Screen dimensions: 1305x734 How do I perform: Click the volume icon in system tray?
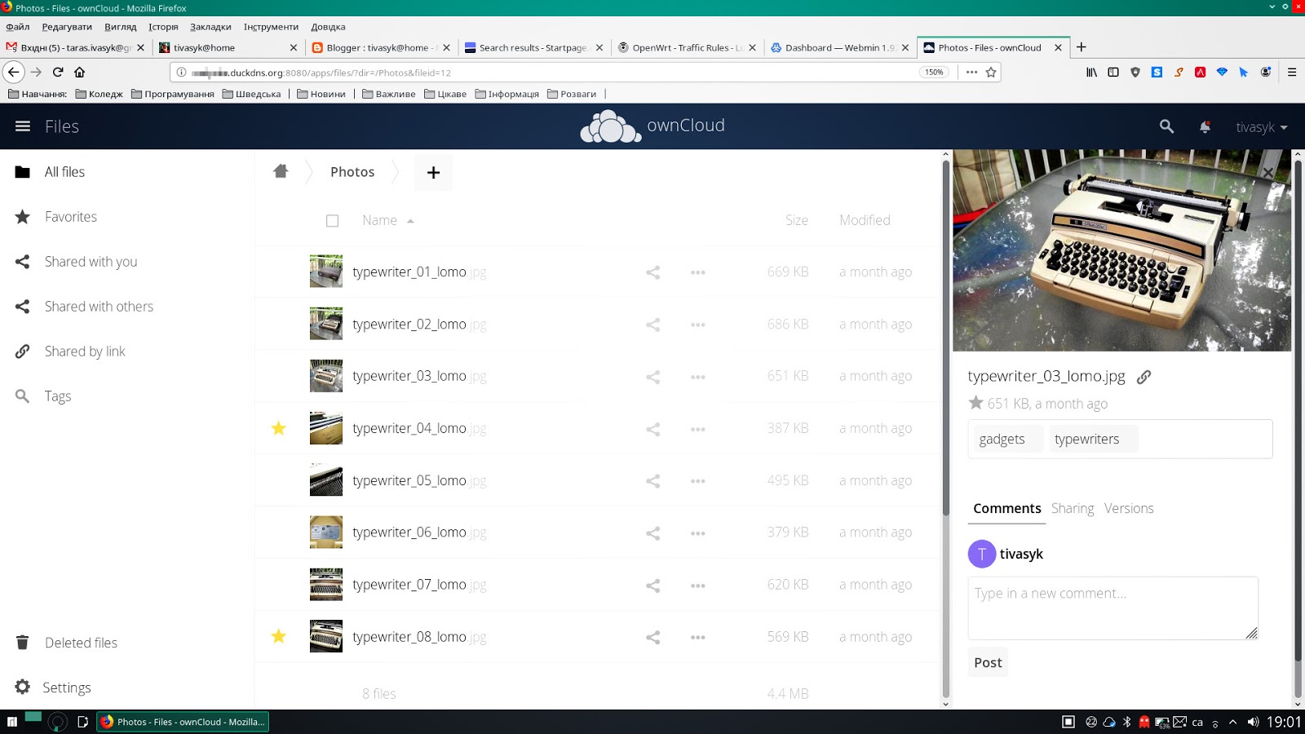point(1253,722)
